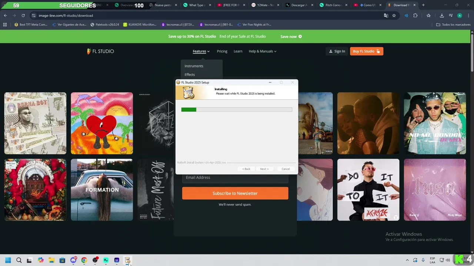This screenshot has height=266, width=474.
Task: Open KUANGYE Micrófono bookmark
Action: coord(140,25)
